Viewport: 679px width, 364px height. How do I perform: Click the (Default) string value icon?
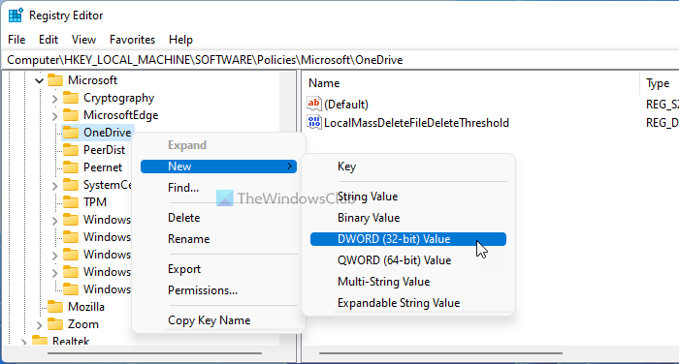click(x=314, y=104)
